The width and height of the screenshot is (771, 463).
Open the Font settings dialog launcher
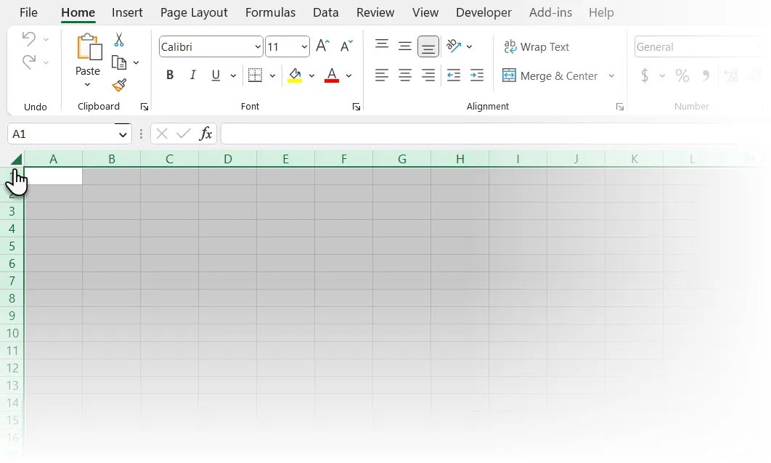(x=356, y=106)
